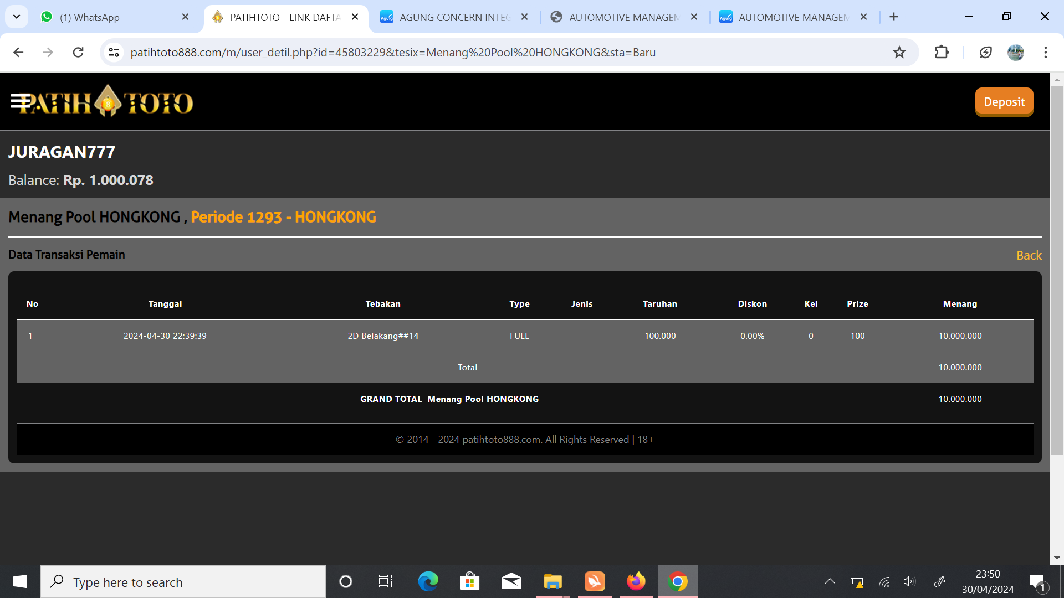This screenshot has width=1064, height=598.
Task: Open the Chrome extensions puzzle icon
Action: pos(942,53)
